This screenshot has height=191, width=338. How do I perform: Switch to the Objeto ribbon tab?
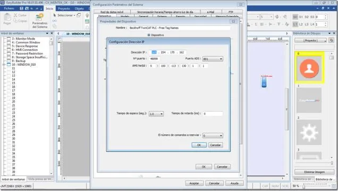(x=79, y=8)
